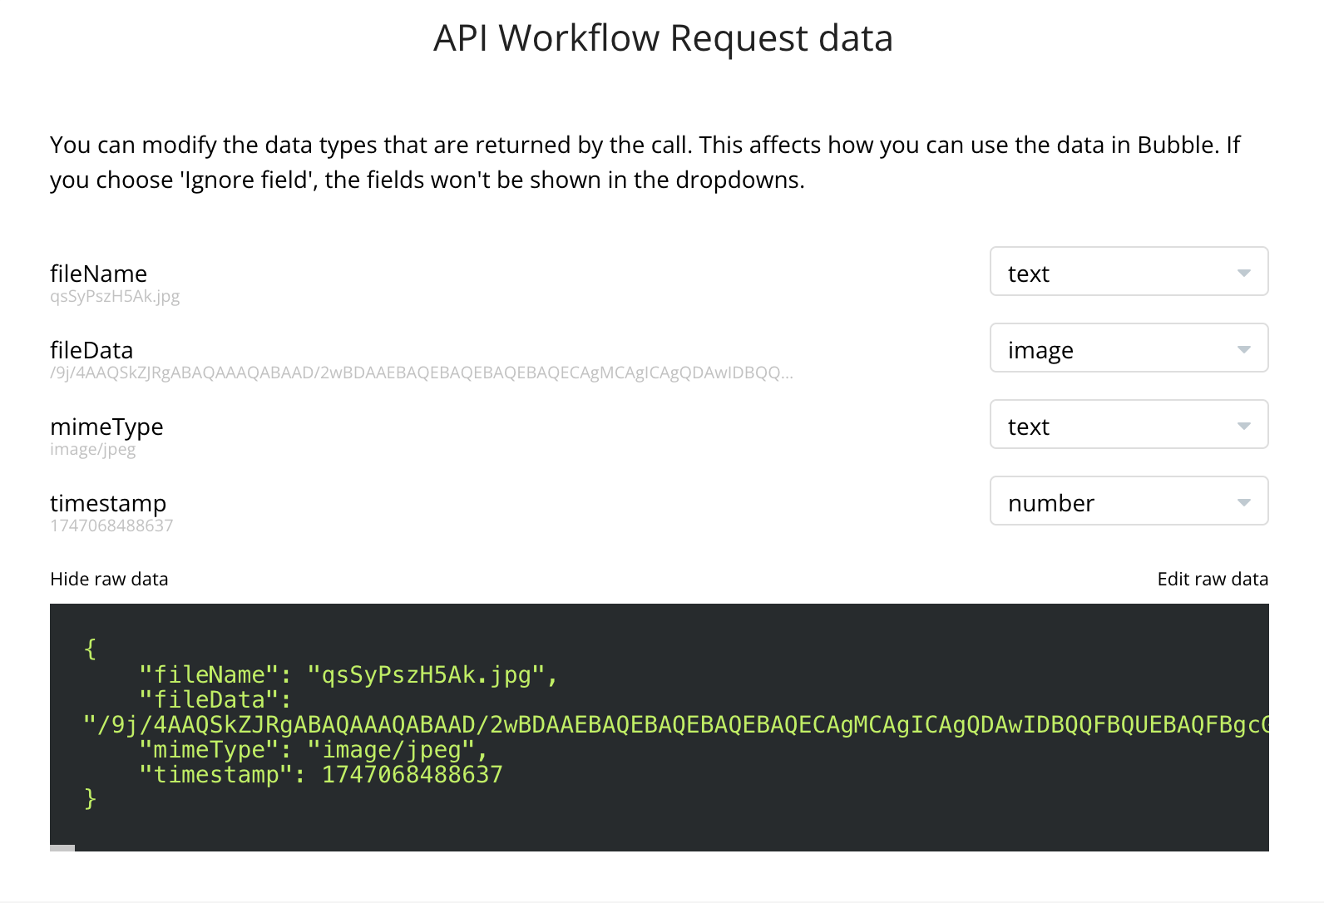Click the "mimeType" line in raw JSON
The width and height of the screenshot is (1324, 913).
(x=313, y=750)
